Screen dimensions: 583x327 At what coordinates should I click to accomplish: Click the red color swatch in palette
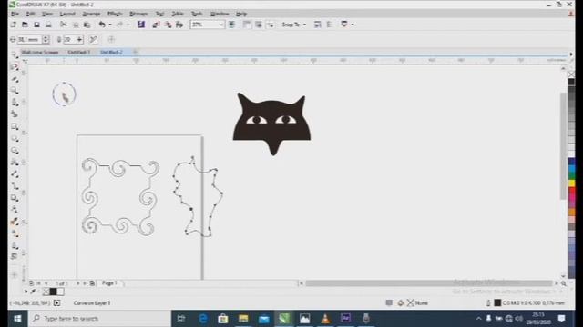[x=571, y=191]
